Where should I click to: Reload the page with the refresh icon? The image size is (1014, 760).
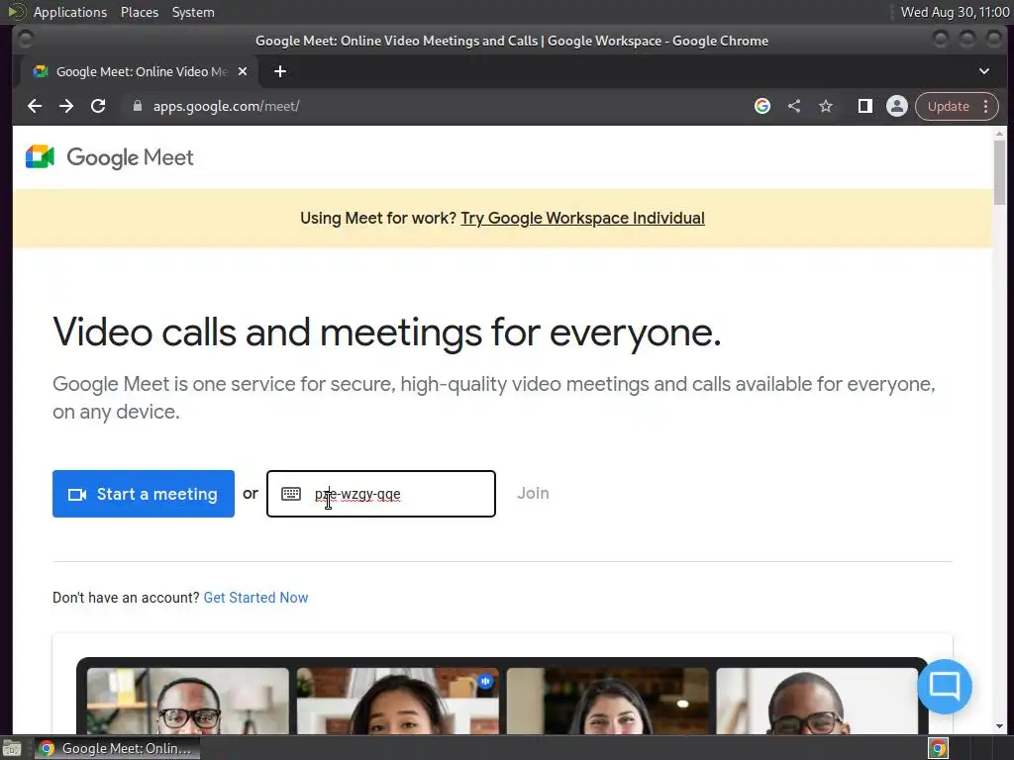point(98,106)
